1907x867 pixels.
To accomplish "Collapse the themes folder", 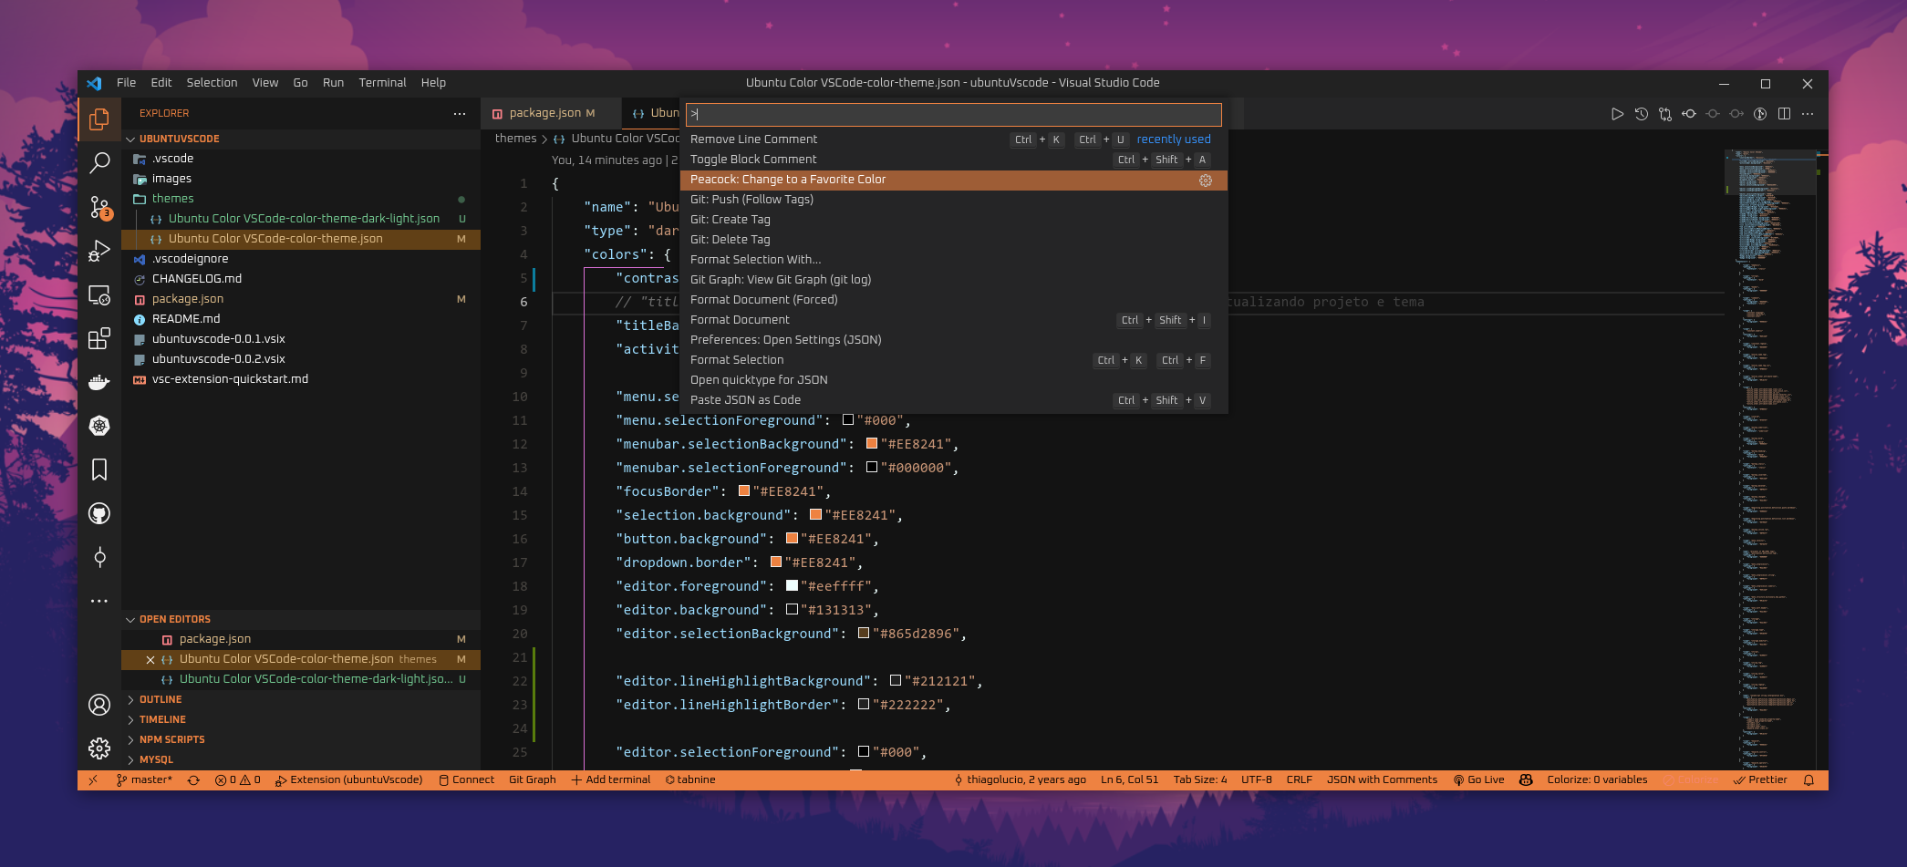I will [x=301, y=199].
